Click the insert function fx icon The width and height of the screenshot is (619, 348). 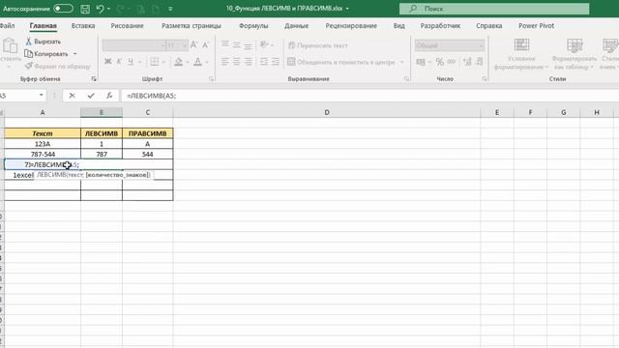(109, 96)
